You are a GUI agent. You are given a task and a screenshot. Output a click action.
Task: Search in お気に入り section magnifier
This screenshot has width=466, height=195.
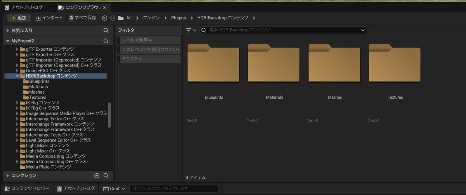point(106,30)
